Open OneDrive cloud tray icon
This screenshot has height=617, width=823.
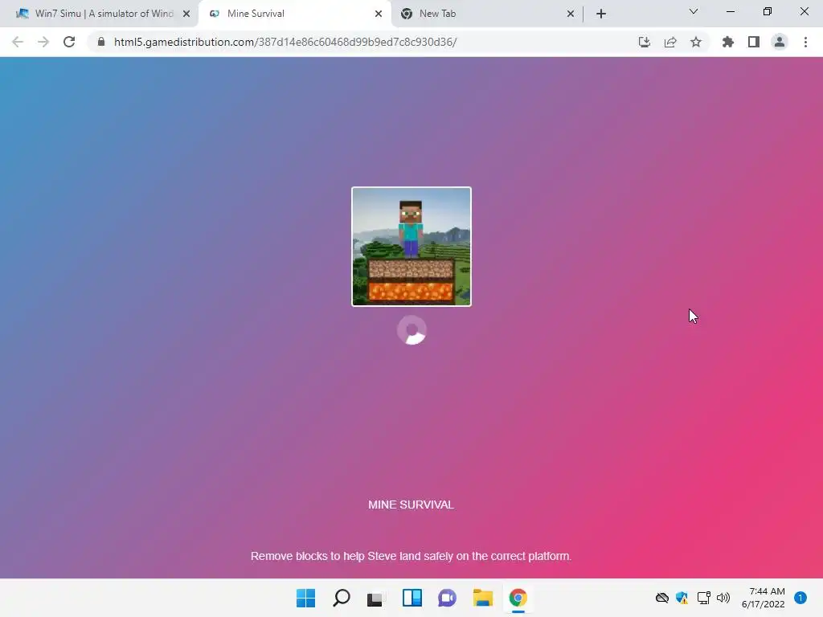tap(662, 598)
